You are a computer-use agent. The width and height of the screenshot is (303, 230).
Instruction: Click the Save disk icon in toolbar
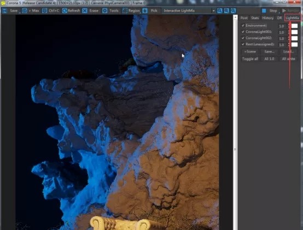coord(4,10)
